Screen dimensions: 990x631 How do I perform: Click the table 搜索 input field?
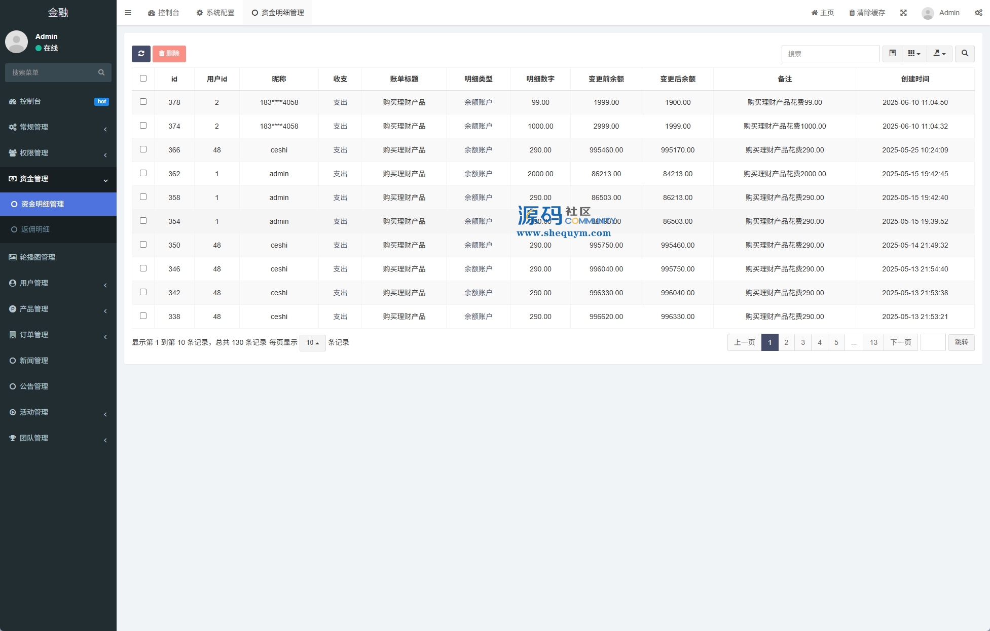tap(830, 54)
